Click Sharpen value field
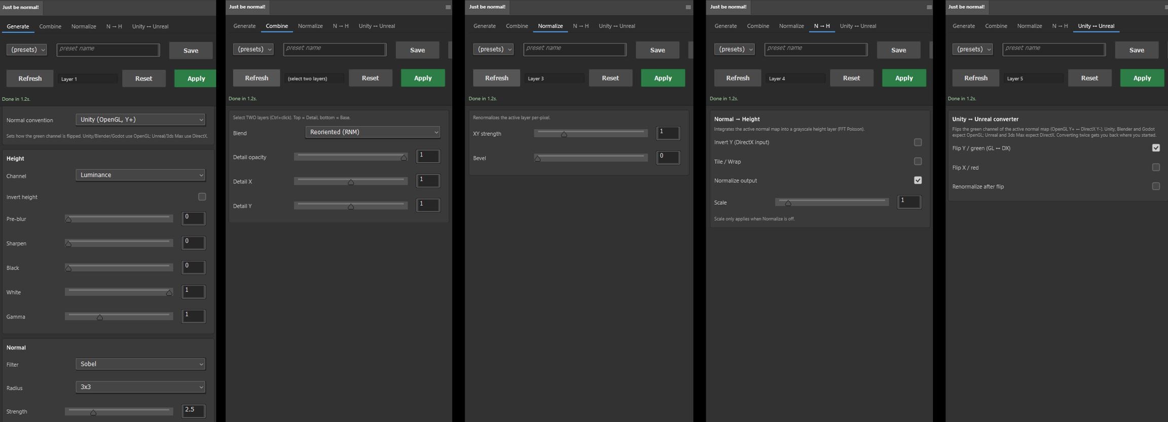This screenshot has width=1168, height=422. tap(194, 243)
